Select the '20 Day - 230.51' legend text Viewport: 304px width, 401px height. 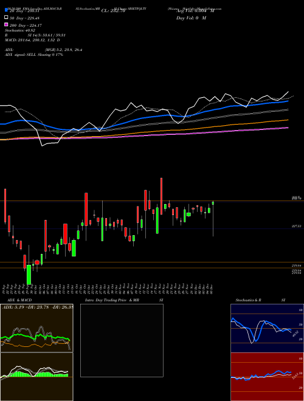tap(24, 11)
